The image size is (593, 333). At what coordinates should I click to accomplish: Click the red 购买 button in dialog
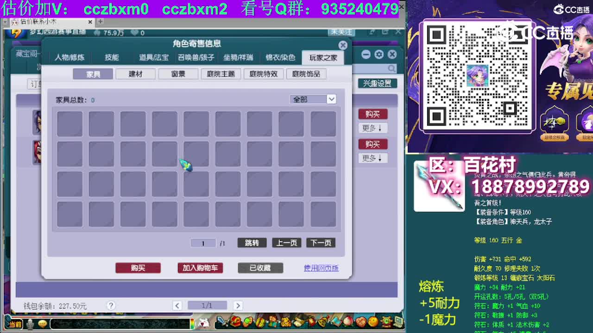(138, 268)
